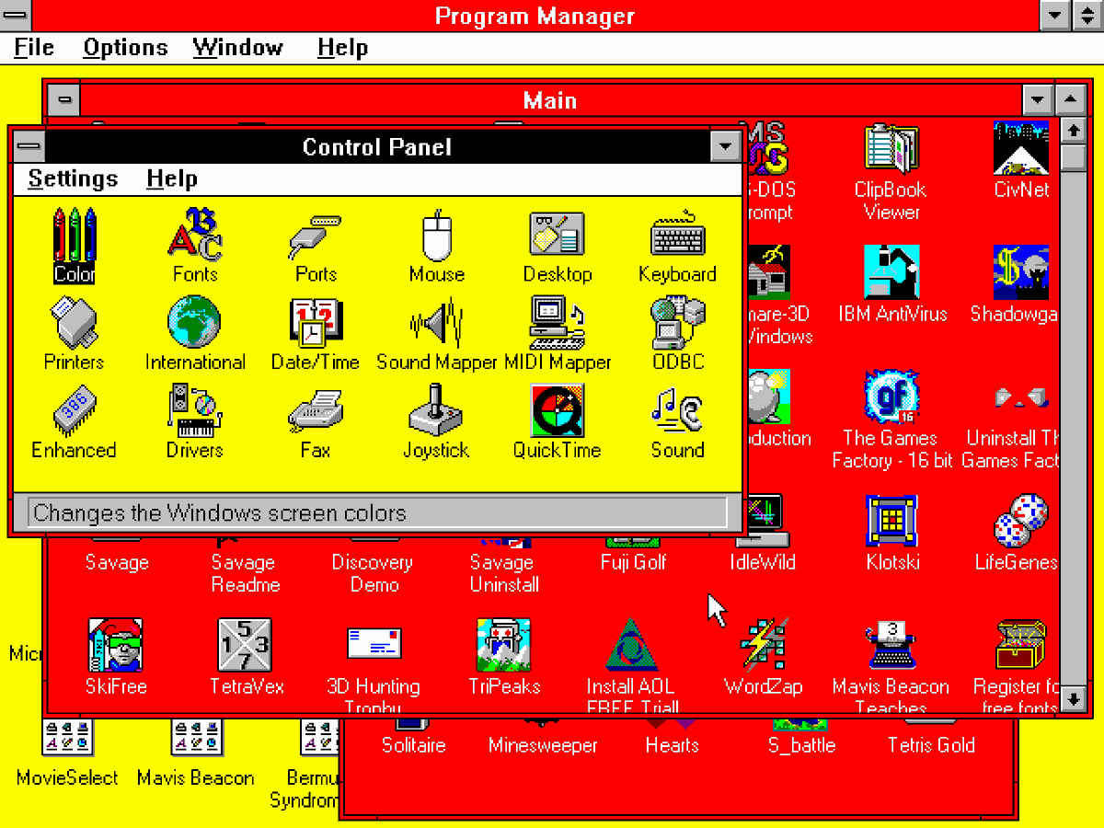Click the Savage Uninstall label

[504, 573]
